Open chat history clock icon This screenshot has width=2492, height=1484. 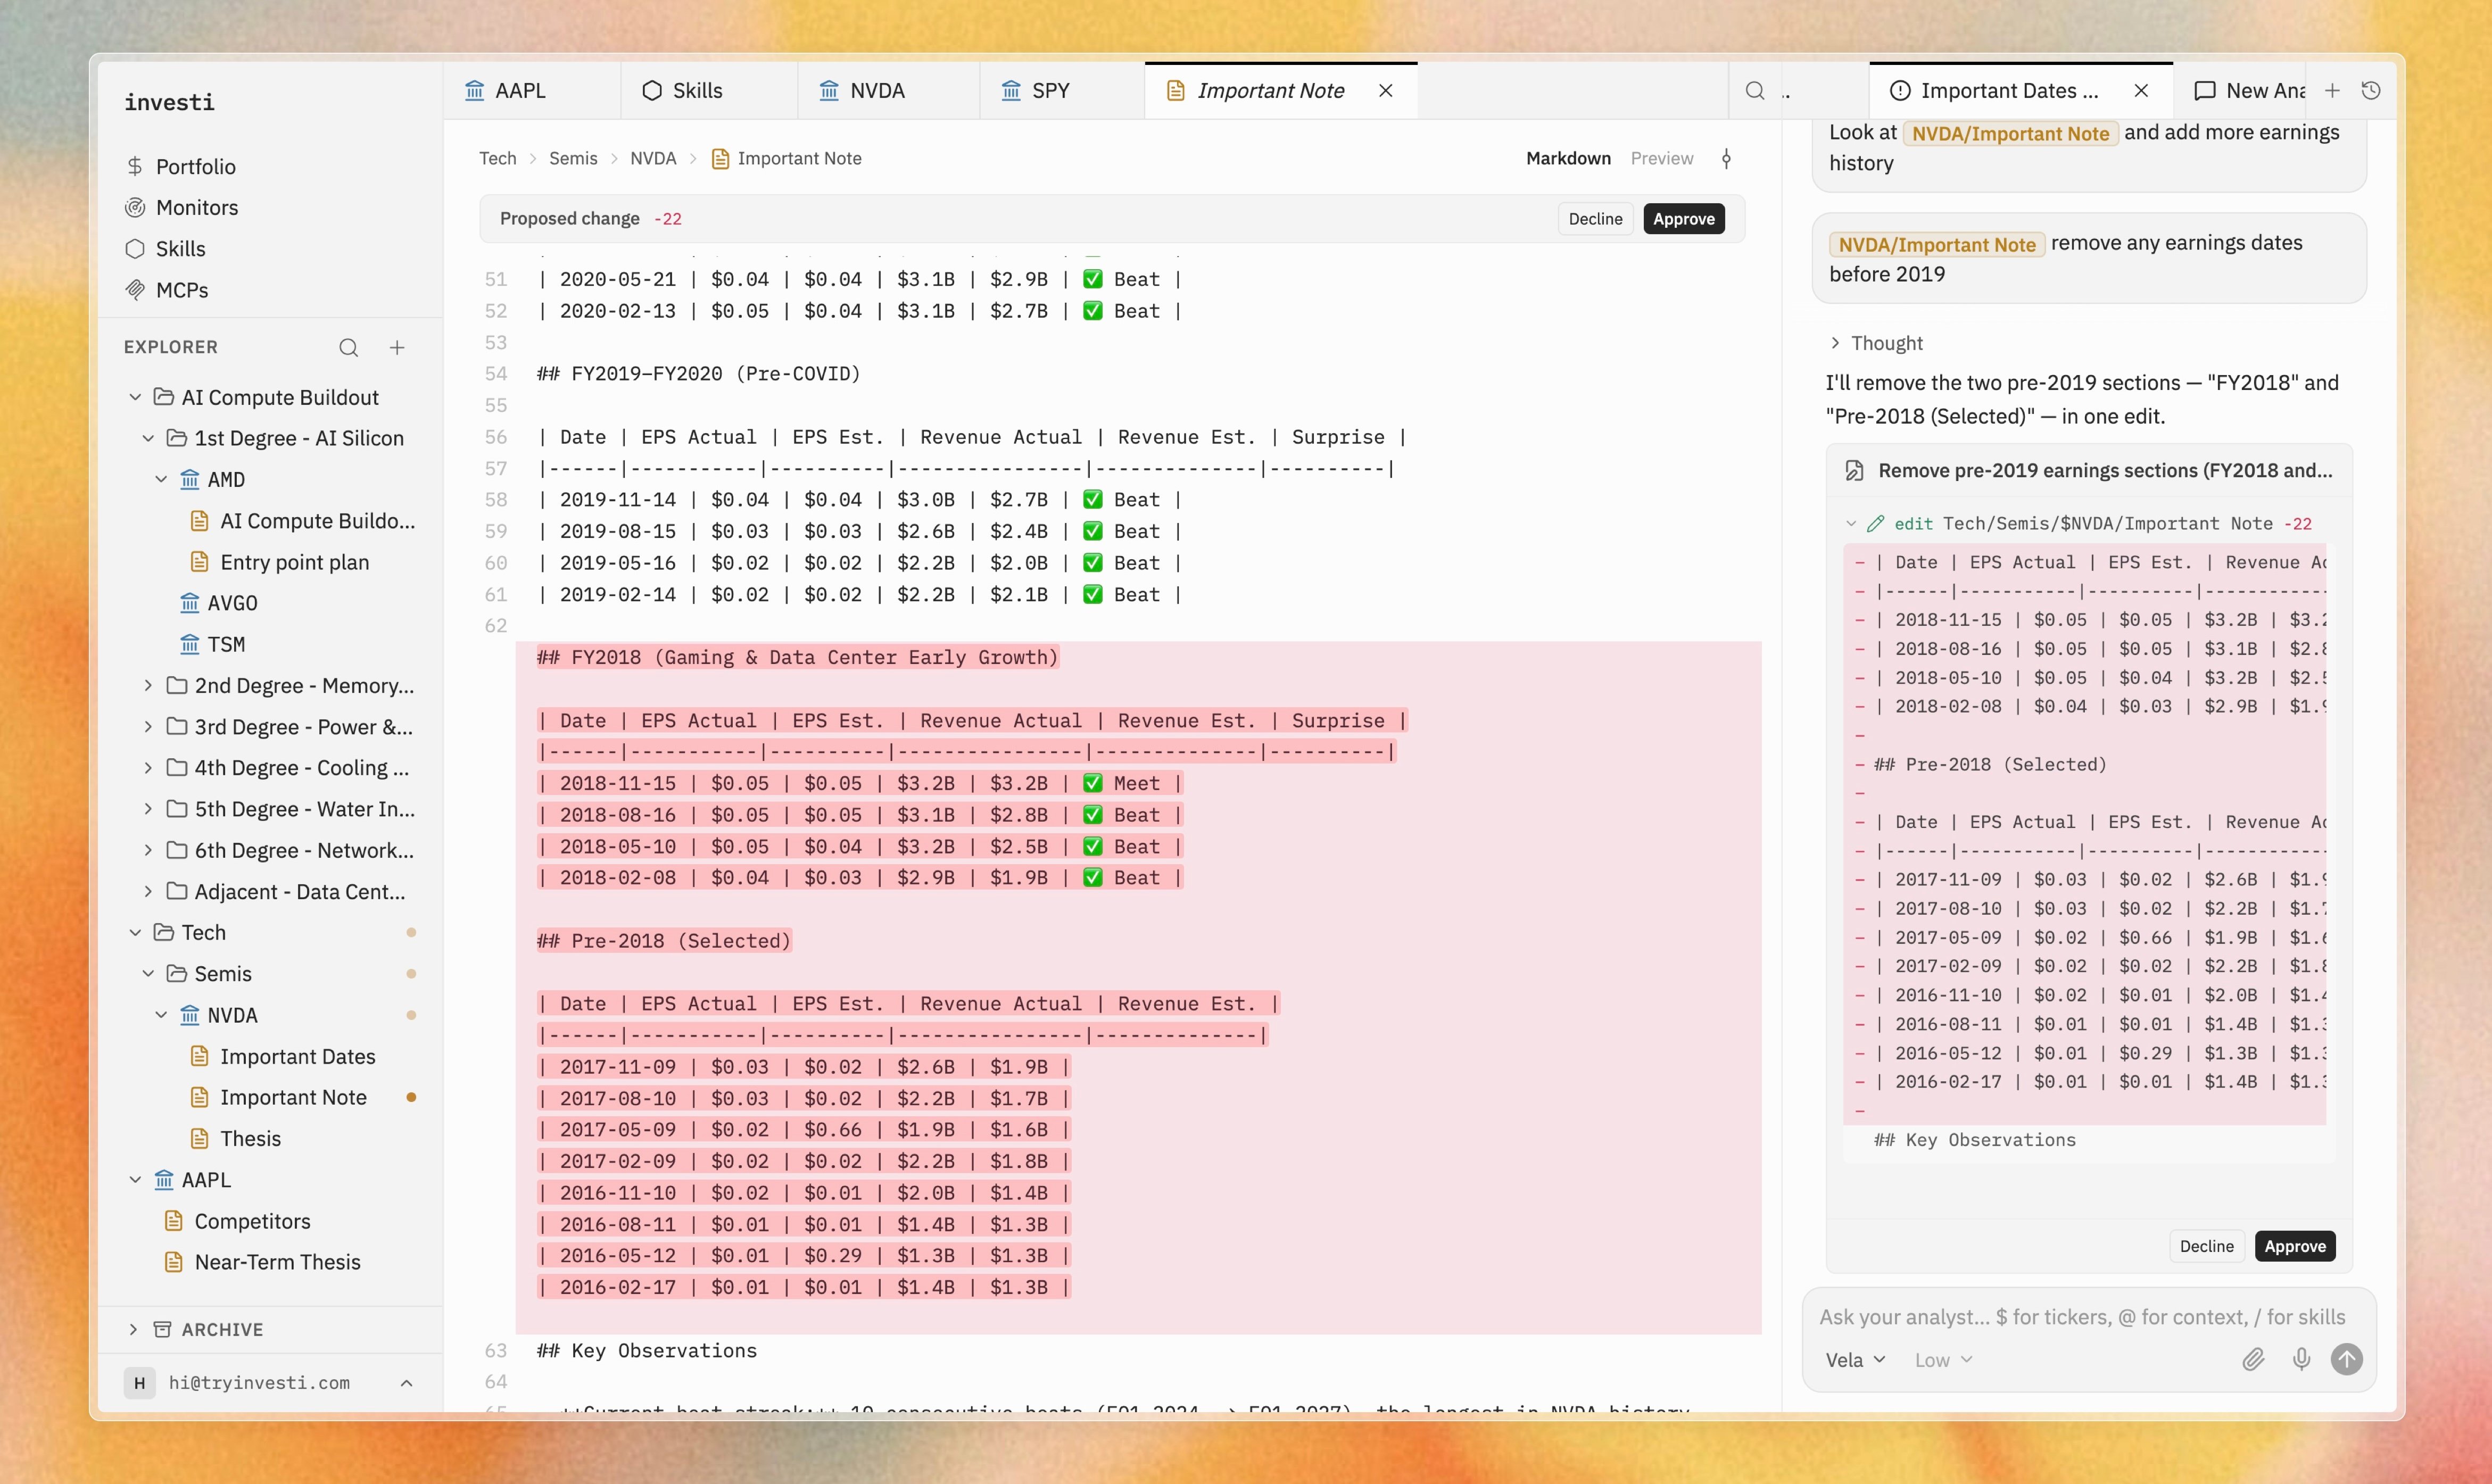pyautogui.click(x=2370, y=91)
